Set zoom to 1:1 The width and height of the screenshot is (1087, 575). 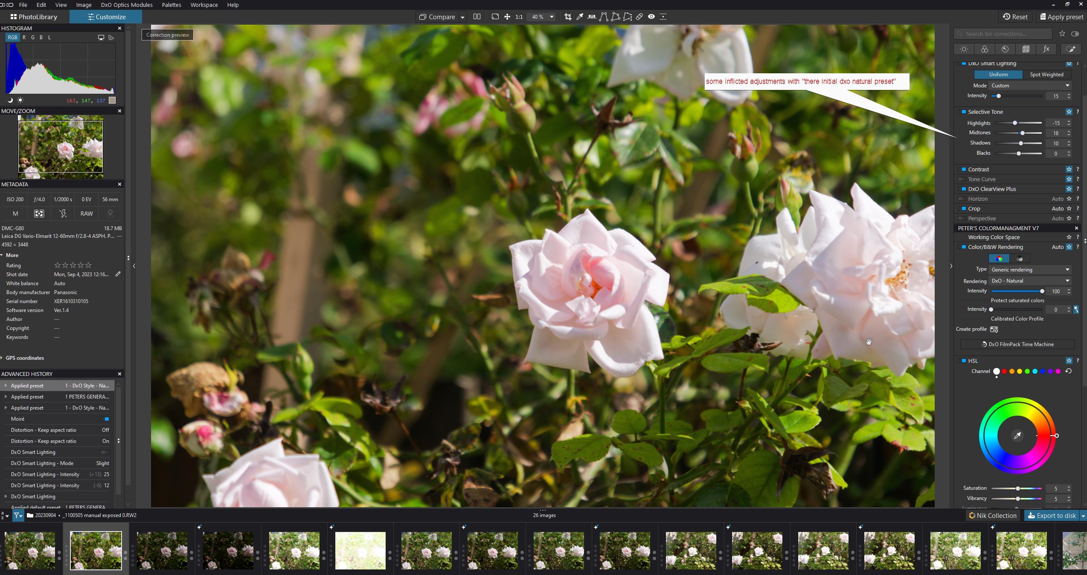[519, 17]
